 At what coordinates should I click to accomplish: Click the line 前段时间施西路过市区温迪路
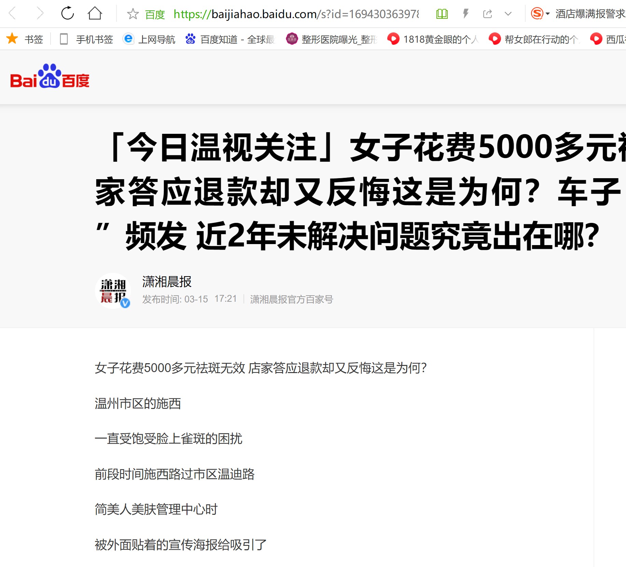[175, 474]
